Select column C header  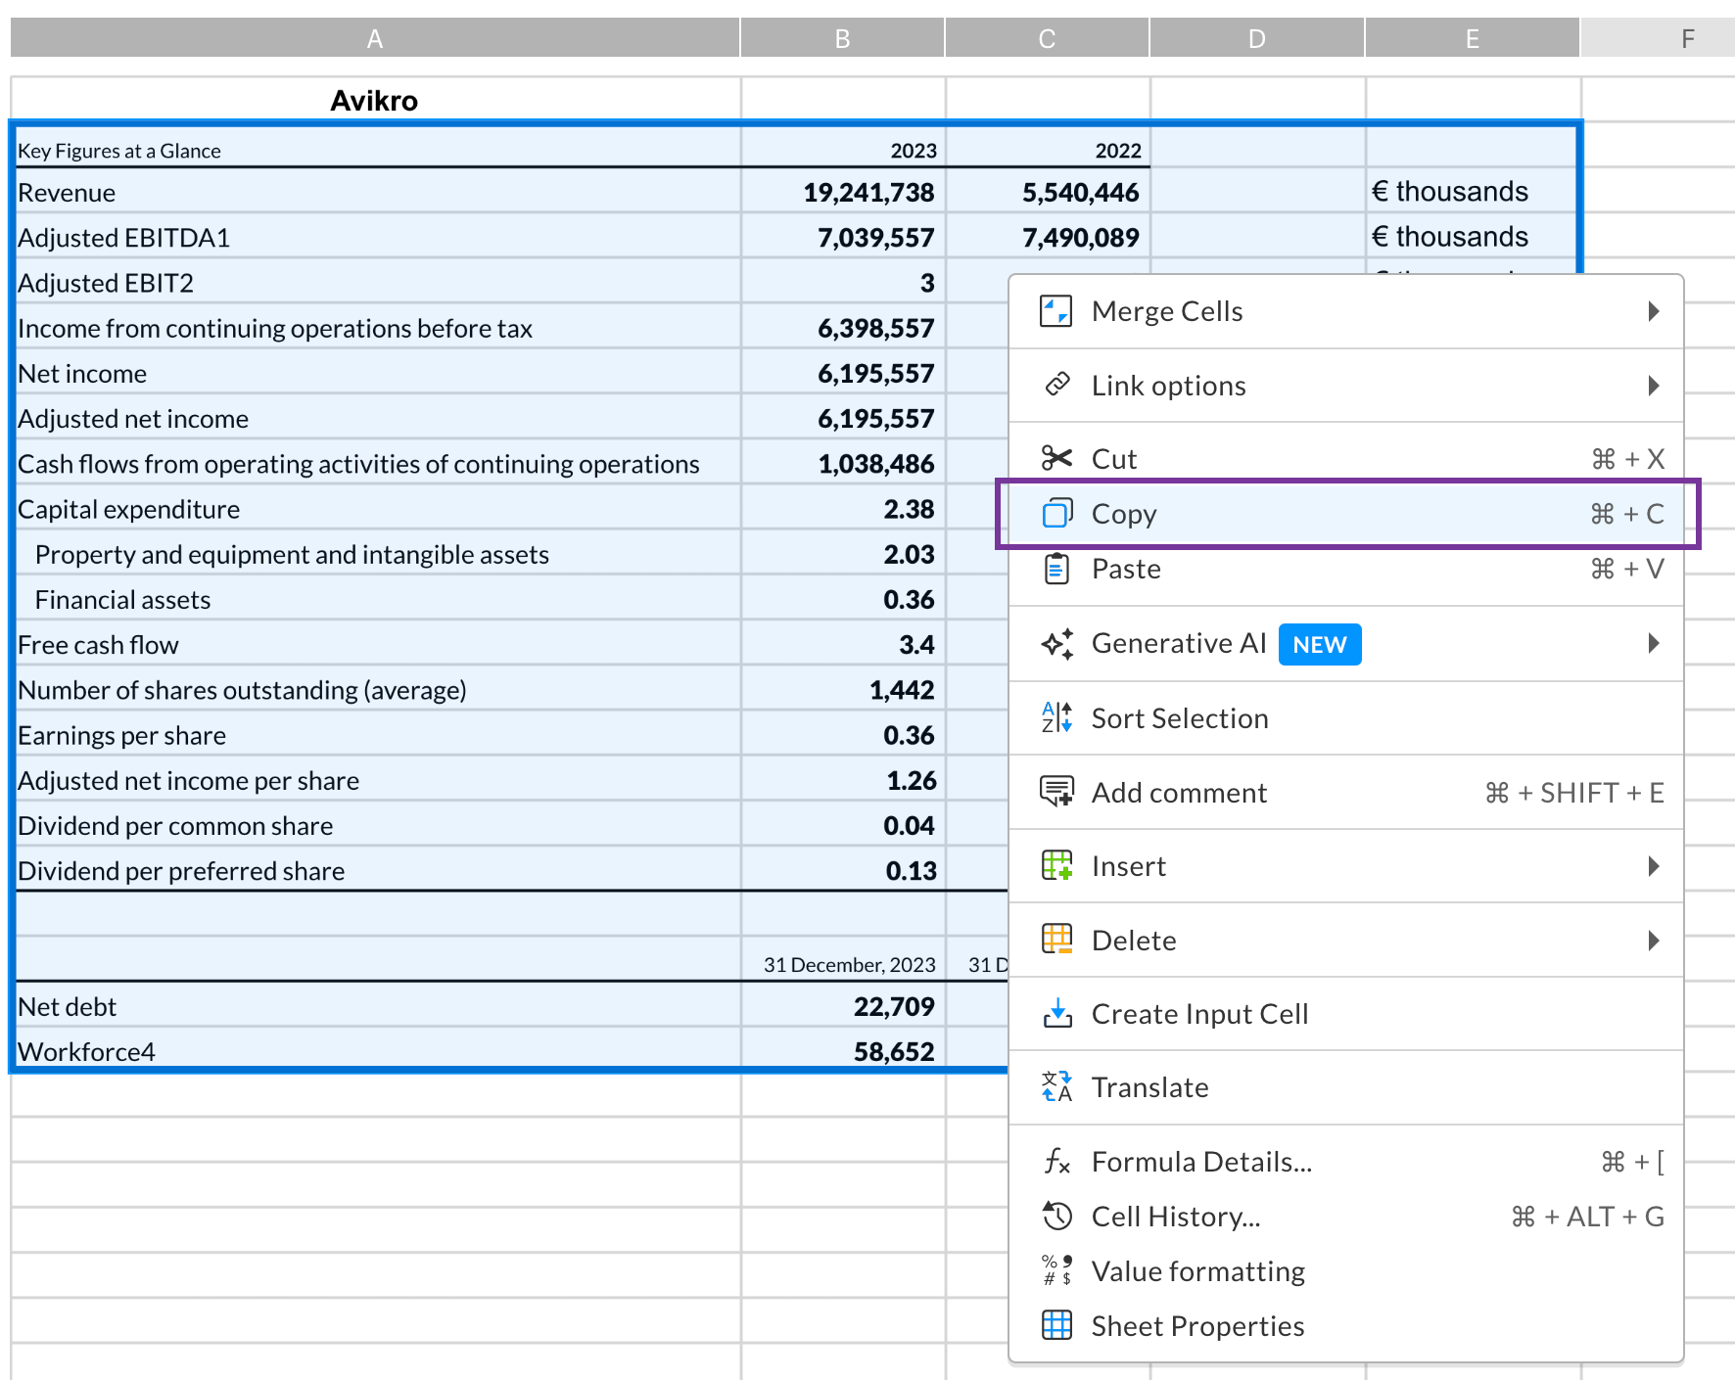(x=1047, y=38)
